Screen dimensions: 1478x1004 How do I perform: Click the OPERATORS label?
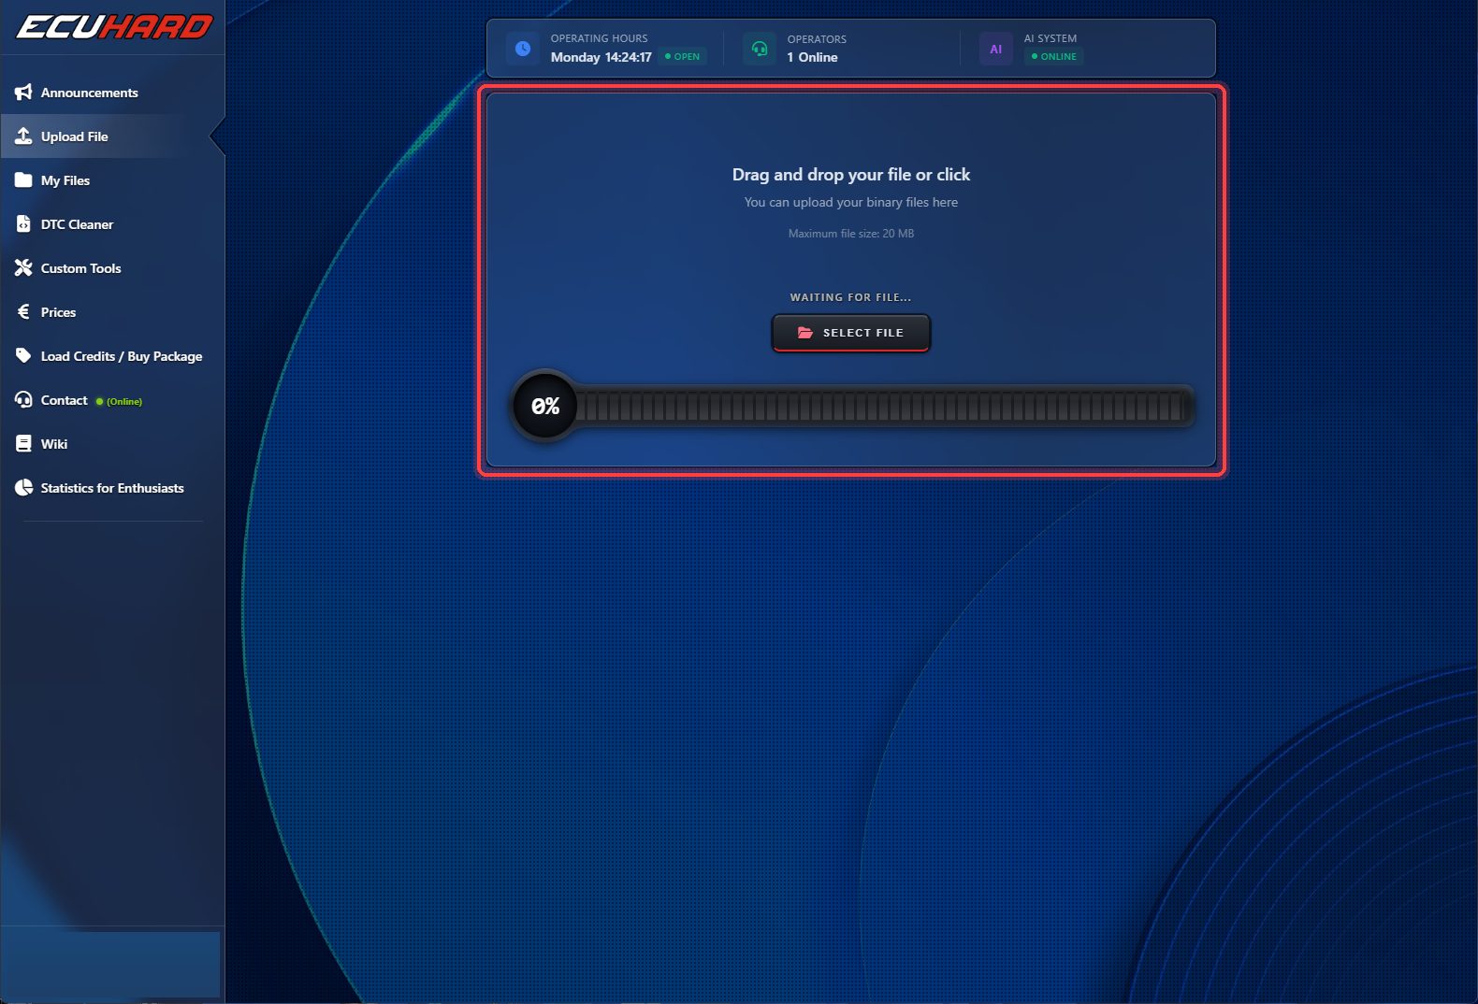pyautogui.click(x=817, y=39)
